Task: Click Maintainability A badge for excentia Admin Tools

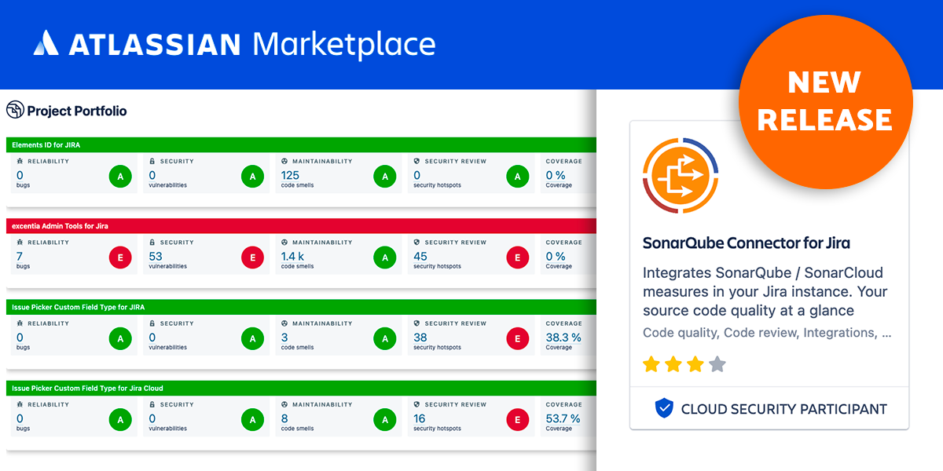Action: (385, 258)
